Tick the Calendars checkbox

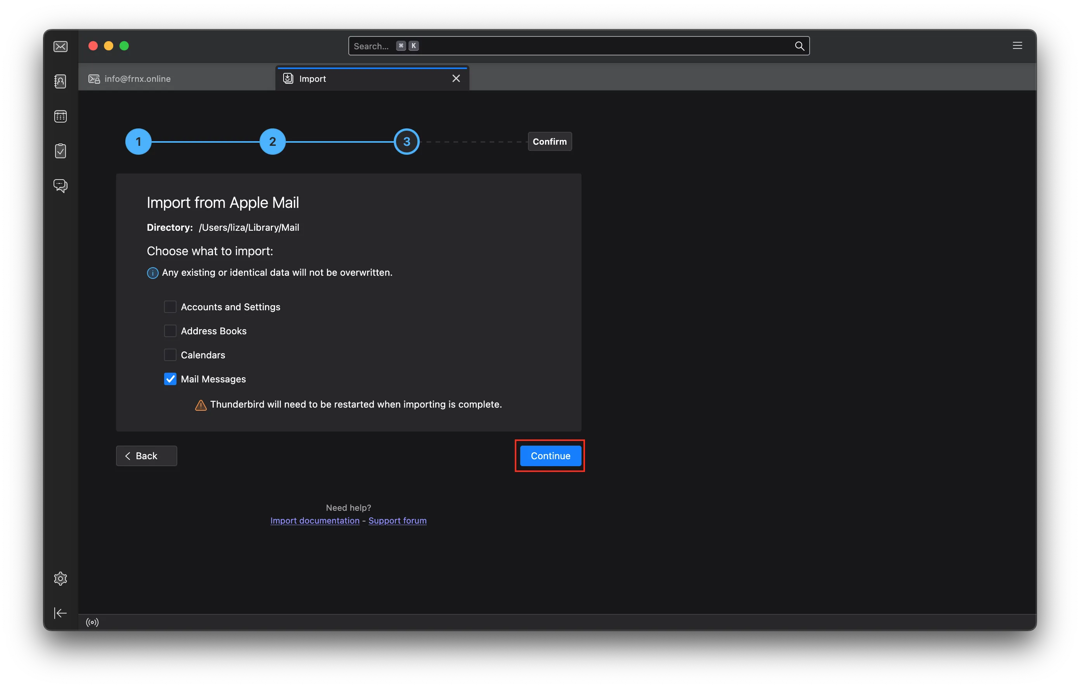point(170,355)
